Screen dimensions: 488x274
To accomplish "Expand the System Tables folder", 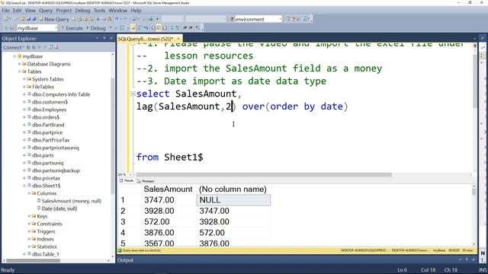I will point(24,79).
